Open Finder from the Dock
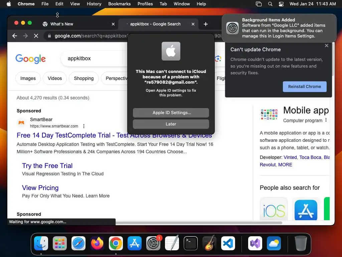The width and height of the screenshot is (342, 257). [41, 243]
